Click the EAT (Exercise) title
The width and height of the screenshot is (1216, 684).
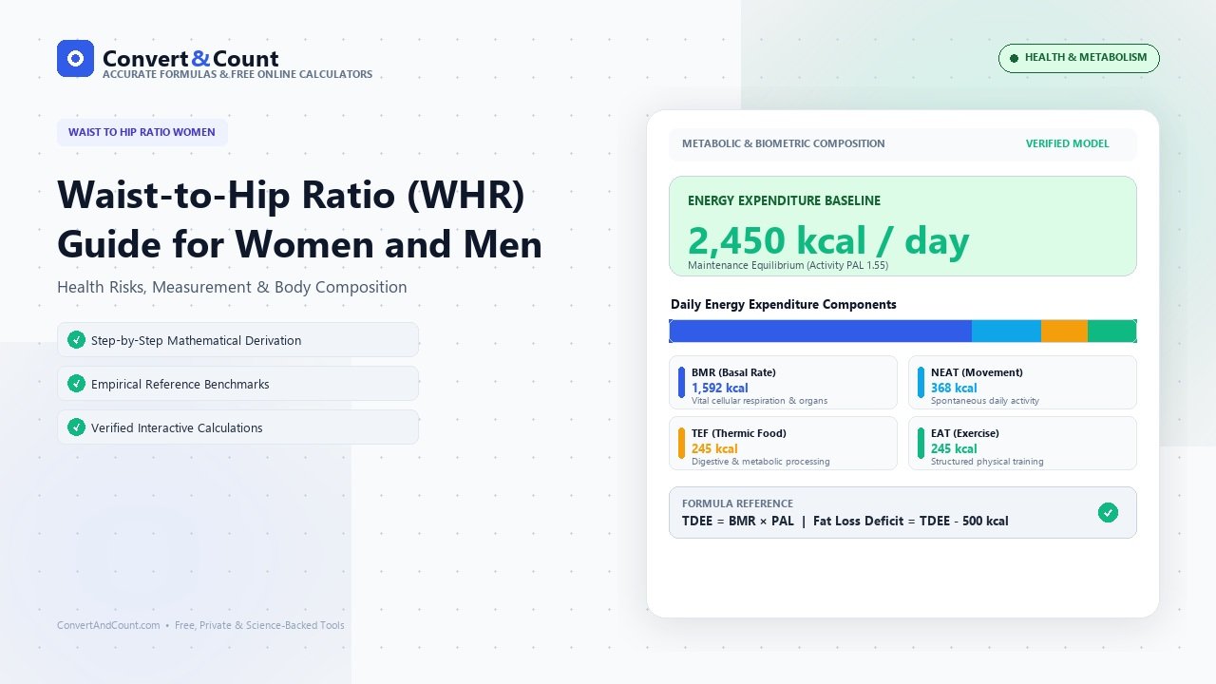coord(965,433)
